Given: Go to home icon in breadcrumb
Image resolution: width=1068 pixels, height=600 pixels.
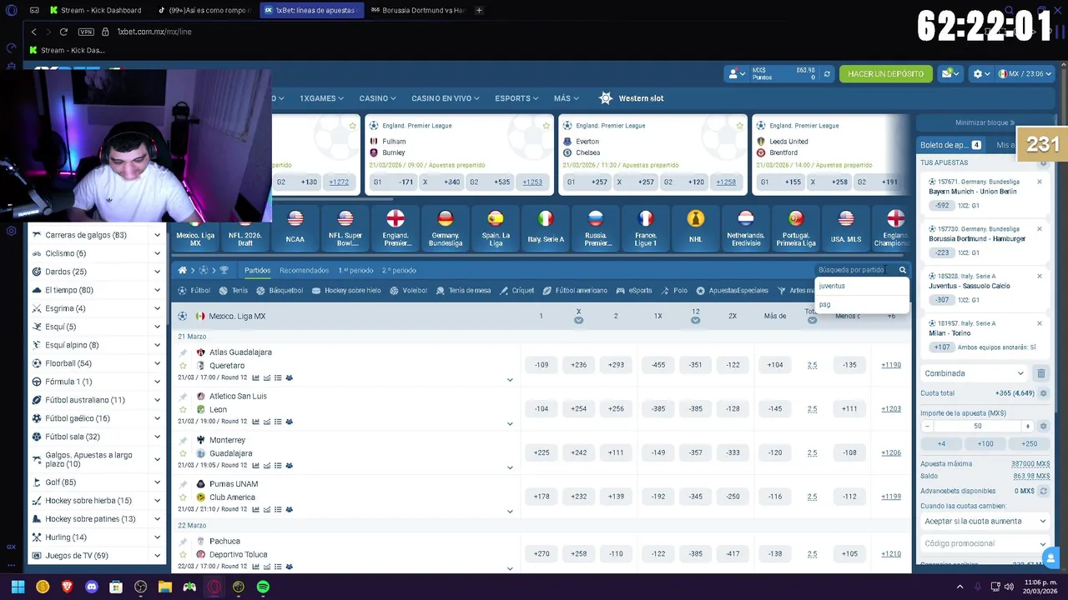Looking at the screenshot, I should 182,270.
